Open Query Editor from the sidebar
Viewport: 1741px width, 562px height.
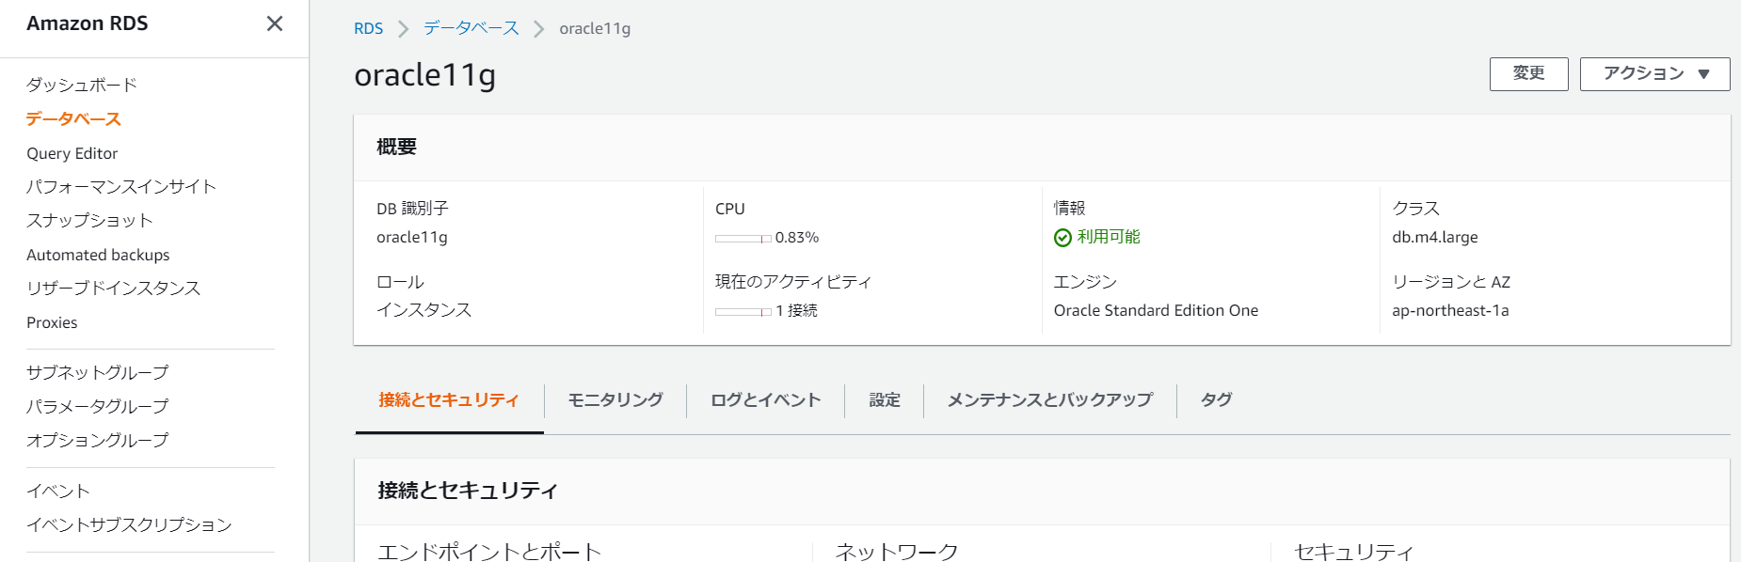click(x=72, y=153)
